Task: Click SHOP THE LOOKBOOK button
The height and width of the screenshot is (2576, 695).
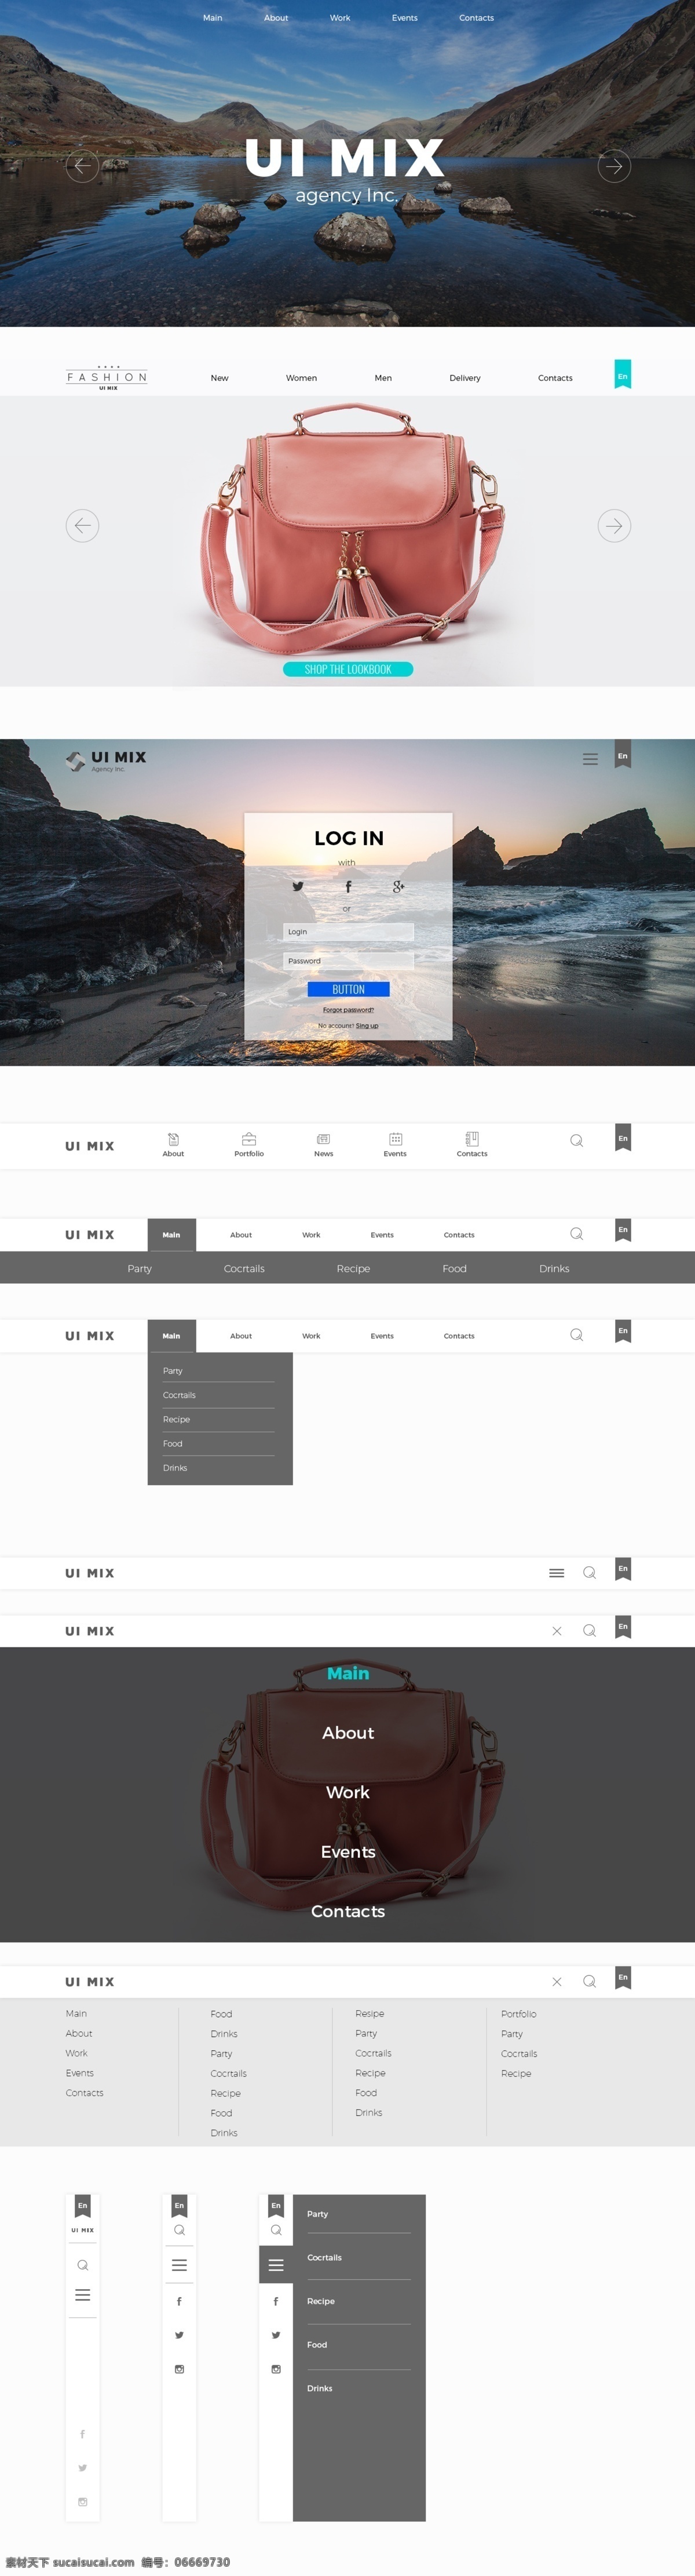Action: point(348,669)
